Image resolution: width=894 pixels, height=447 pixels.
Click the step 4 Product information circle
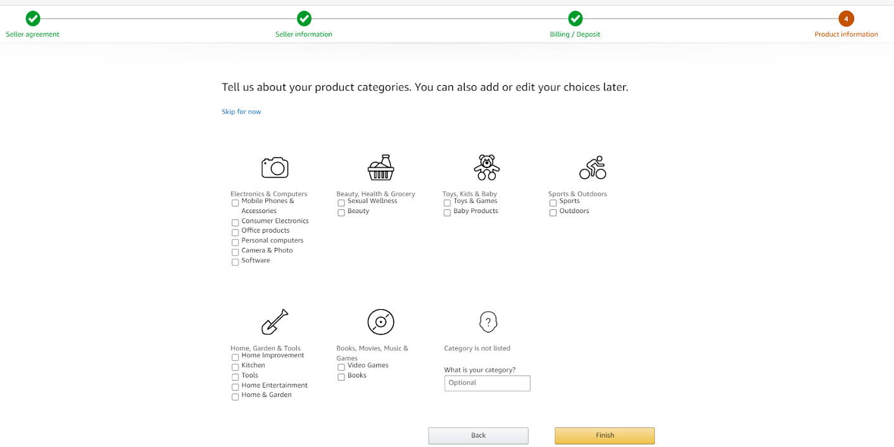tap(846, 19)
